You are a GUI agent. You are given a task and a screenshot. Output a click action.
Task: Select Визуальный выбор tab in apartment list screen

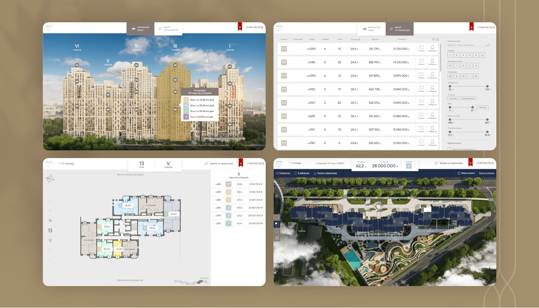372,28
